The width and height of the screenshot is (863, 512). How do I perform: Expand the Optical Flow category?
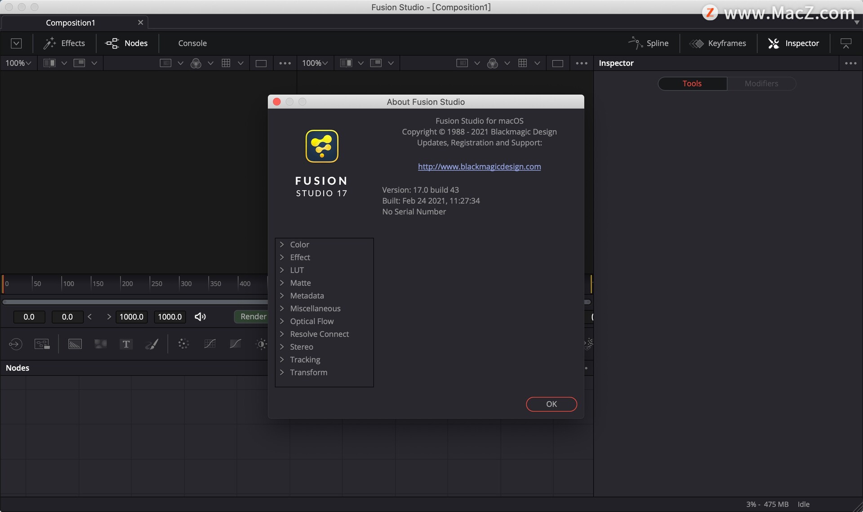[282, 321]
